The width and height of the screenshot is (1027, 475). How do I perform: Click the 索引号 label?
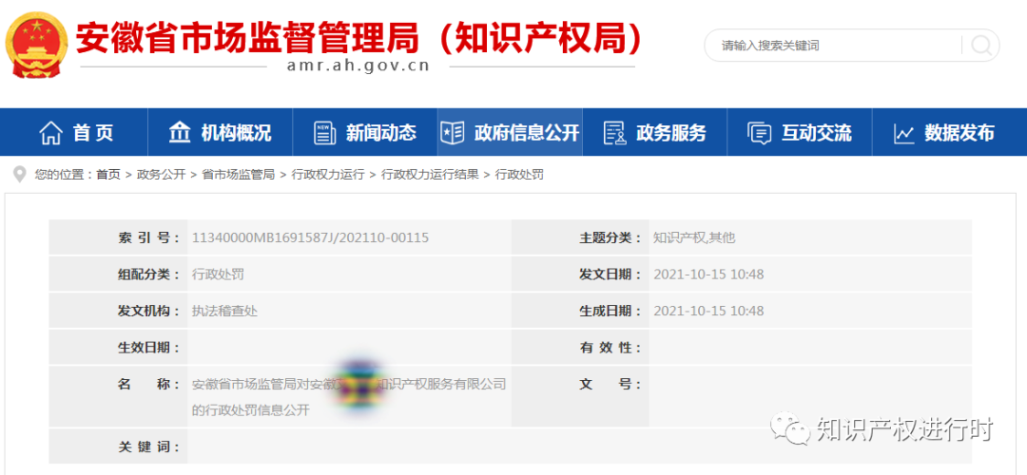(148, 237)
